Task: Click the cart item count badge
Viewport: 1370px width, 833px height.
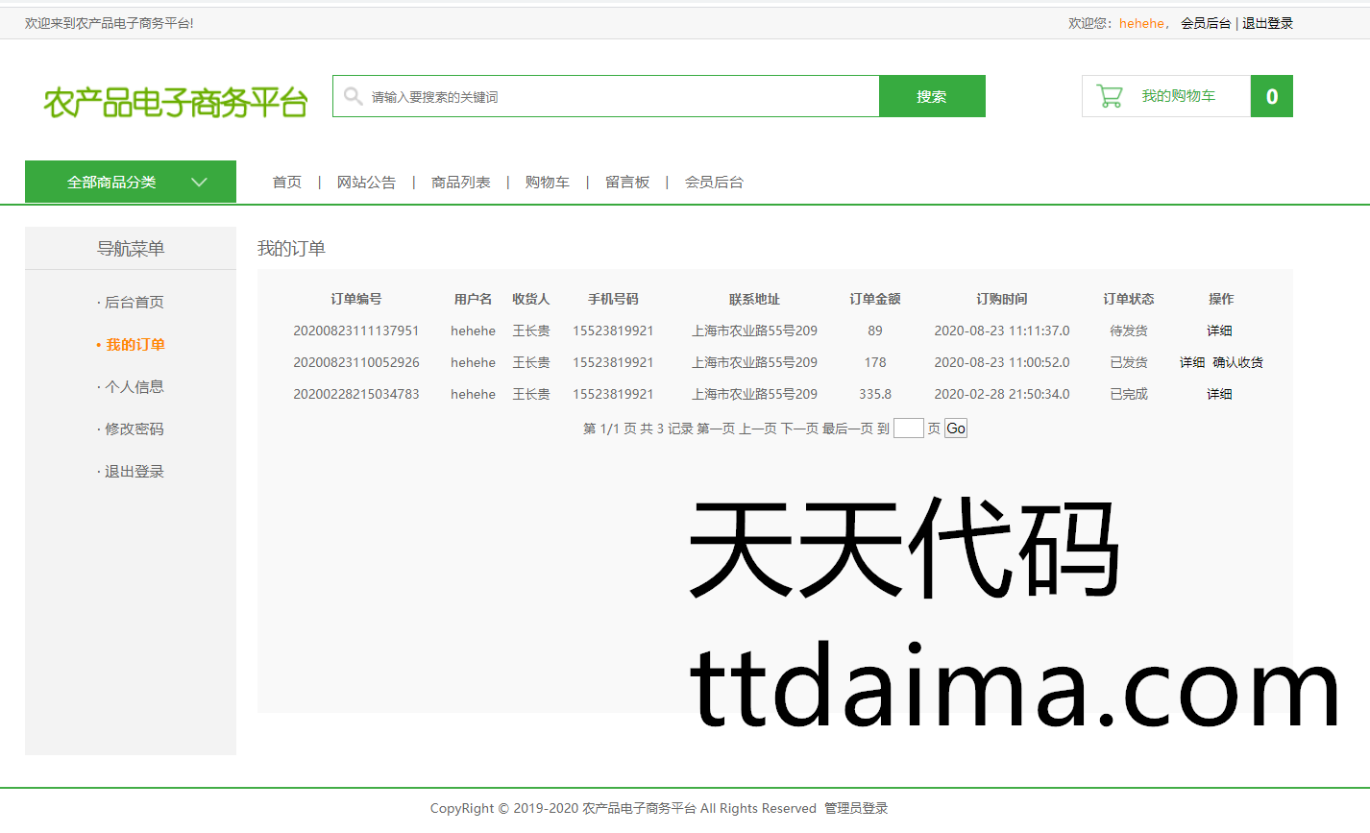Action: point(1271,96)
